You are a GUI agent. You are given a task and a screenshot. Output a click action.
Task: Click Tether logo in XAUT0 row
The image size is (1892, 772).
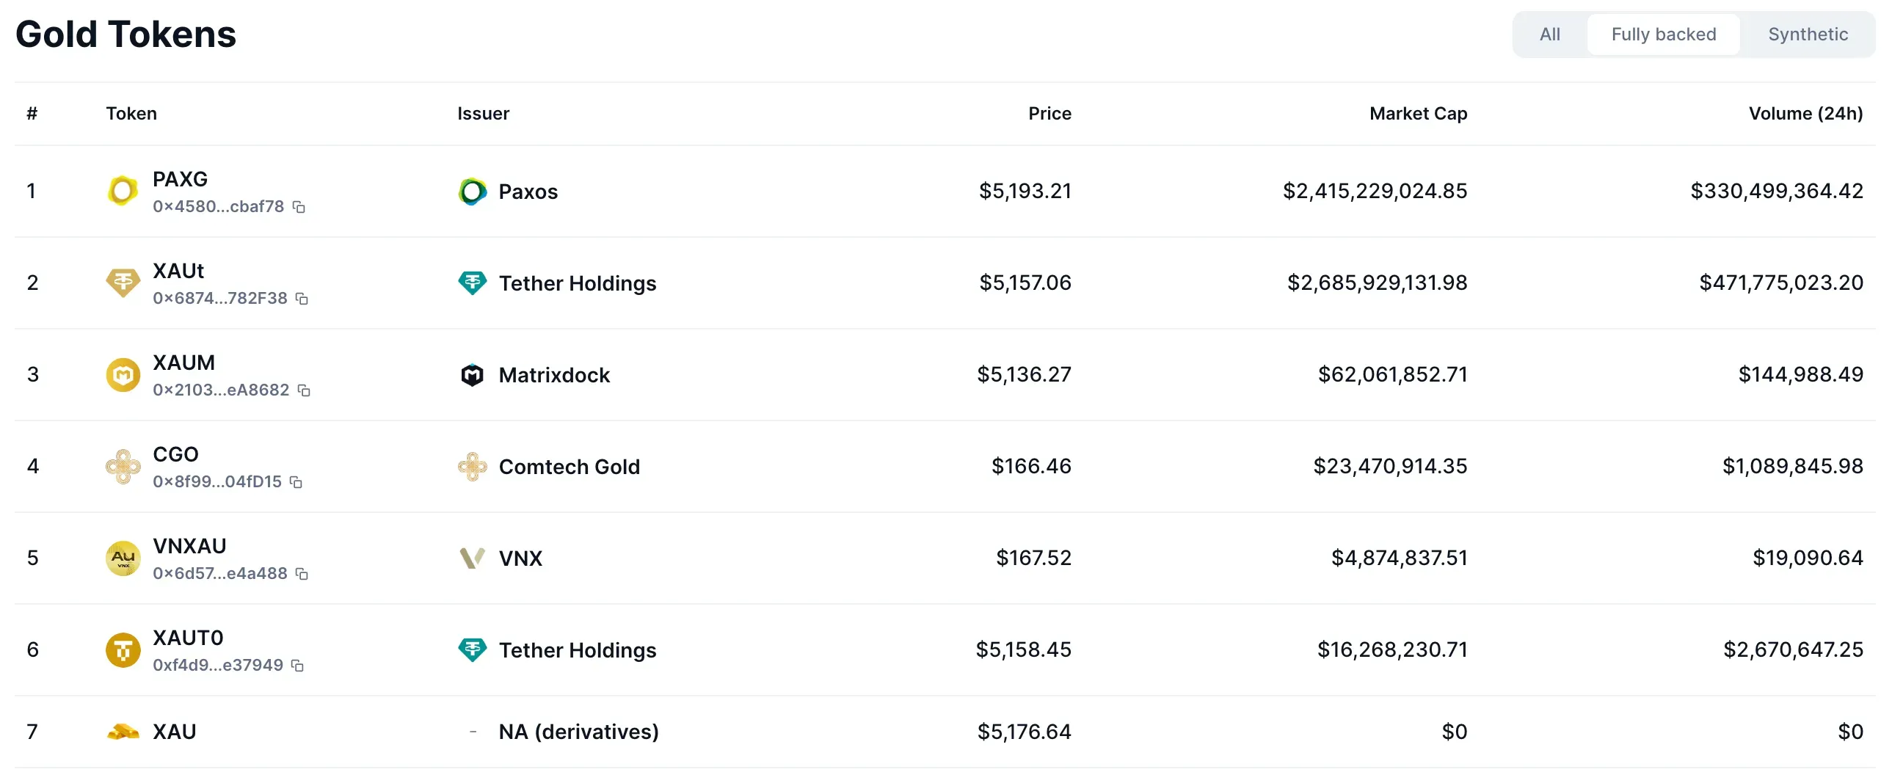click(x=472, y=650)
